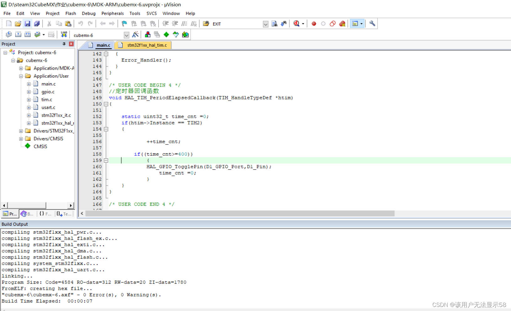Select usart.c in the project tree
Image resolution: width=511 pixels, height=311 pixels.
[x=48, y=108]
